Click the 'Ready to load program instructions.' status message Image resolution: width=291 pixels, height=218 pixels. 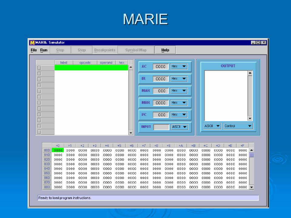65,198
